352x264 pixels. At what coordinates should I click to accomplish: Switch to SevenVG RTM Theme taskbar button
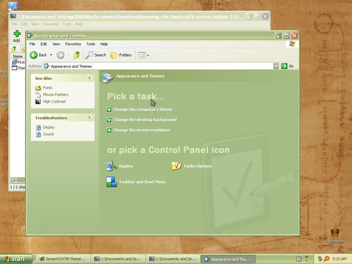[63, 259]
